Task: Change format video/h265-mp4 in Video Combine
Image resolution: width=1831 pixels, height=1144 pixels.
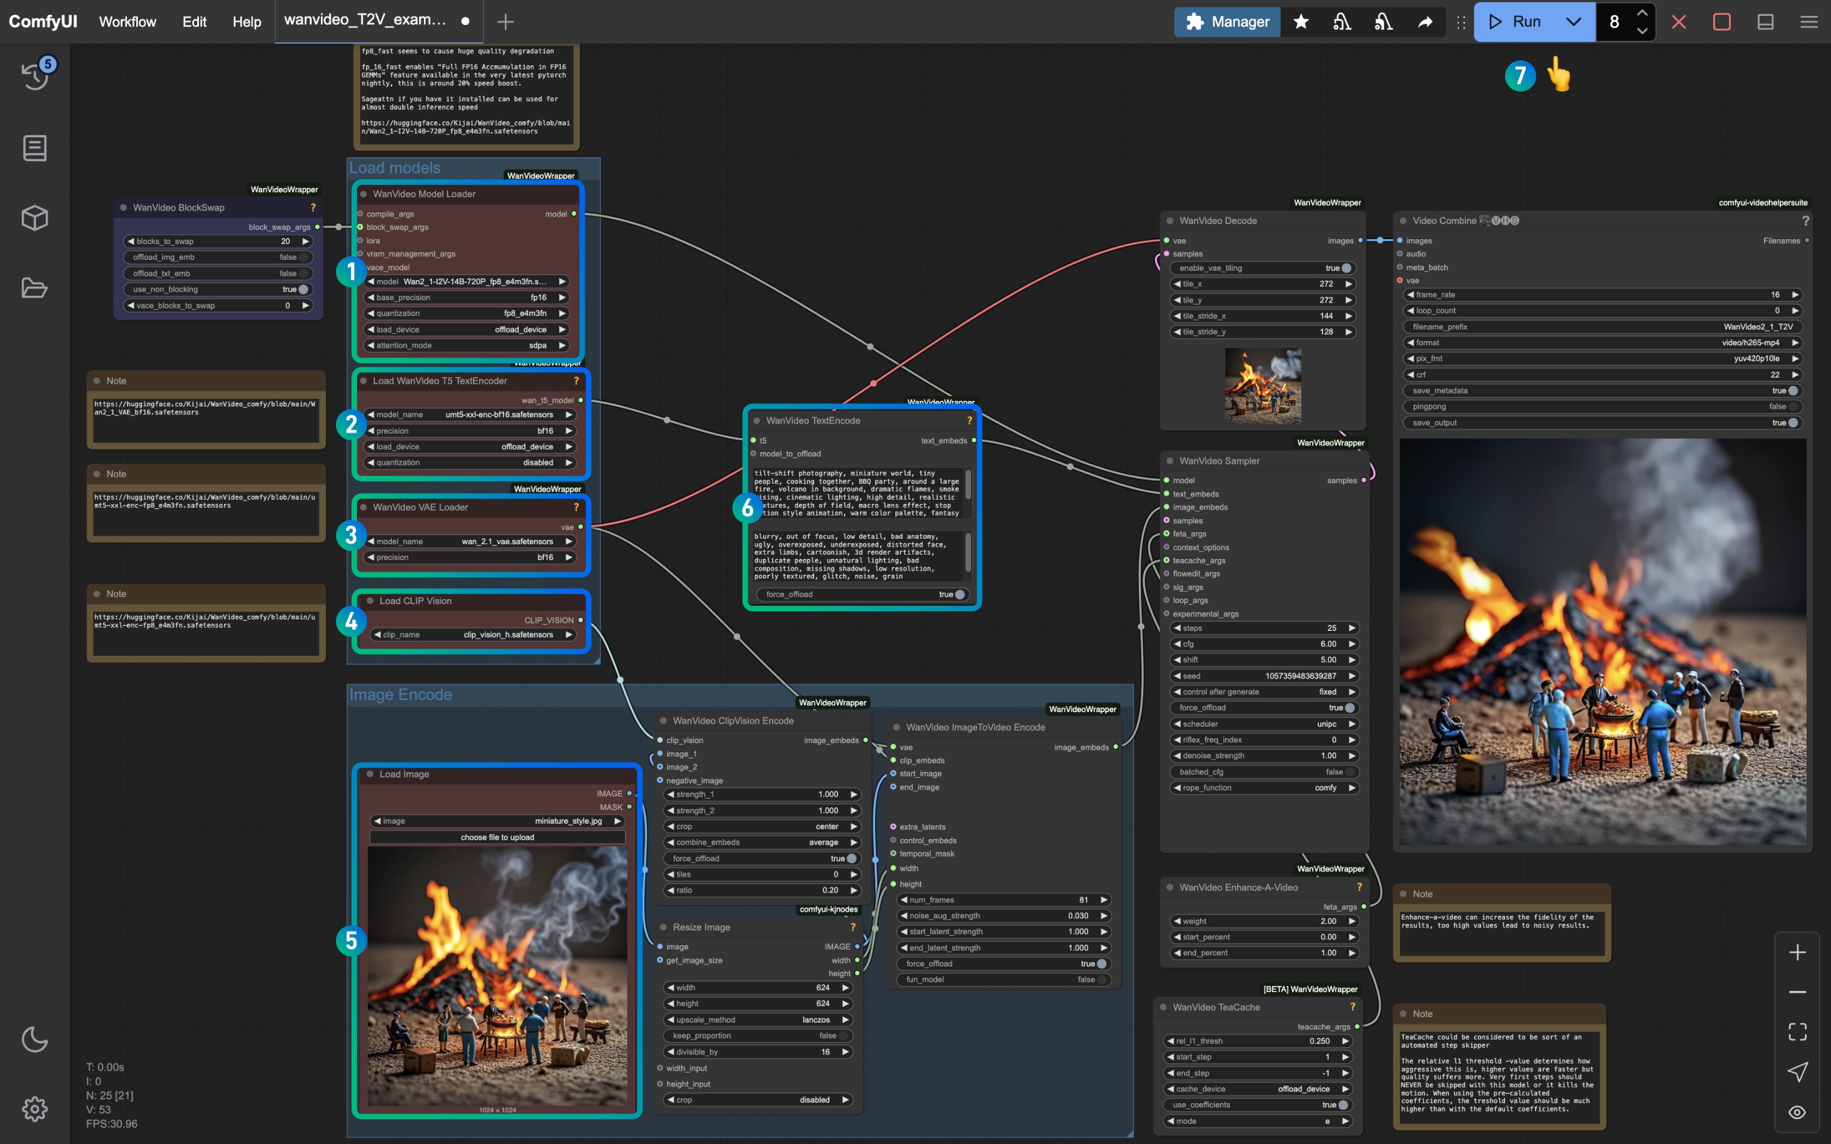Action: tap(1603, 343)
